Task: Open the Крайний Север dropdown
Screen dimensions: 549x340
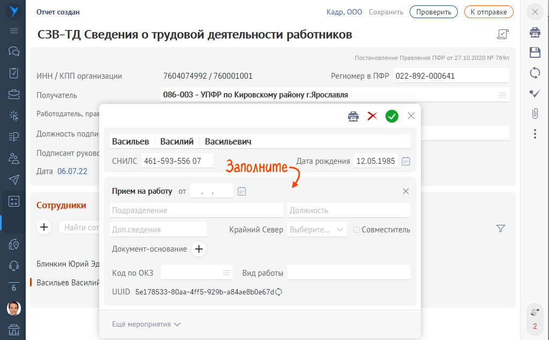Action: 317,230
